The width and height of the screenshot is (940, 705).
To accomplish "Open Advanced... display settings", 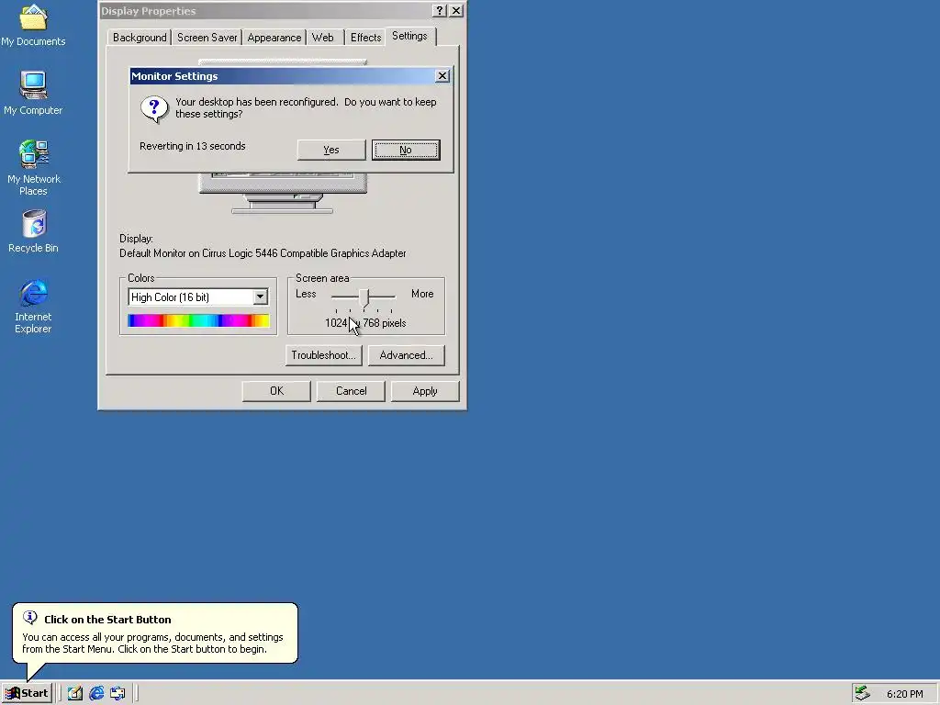I will [x=407, y=355].
